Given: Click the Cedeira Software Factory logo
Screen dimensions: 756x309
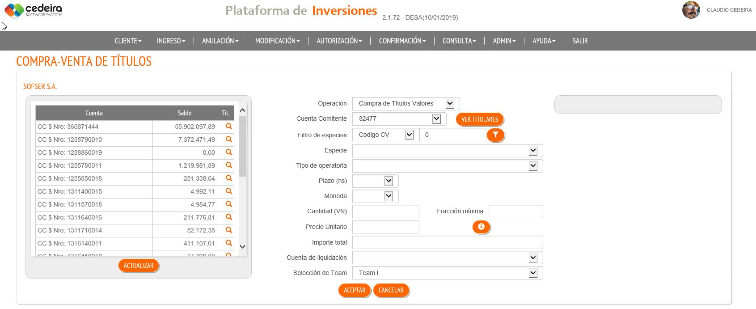Looking at the screenshot, I should click(33, 10).
